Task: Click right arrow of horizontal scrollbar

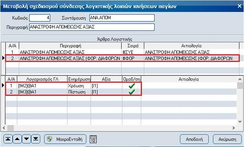Action: (233, 128)
